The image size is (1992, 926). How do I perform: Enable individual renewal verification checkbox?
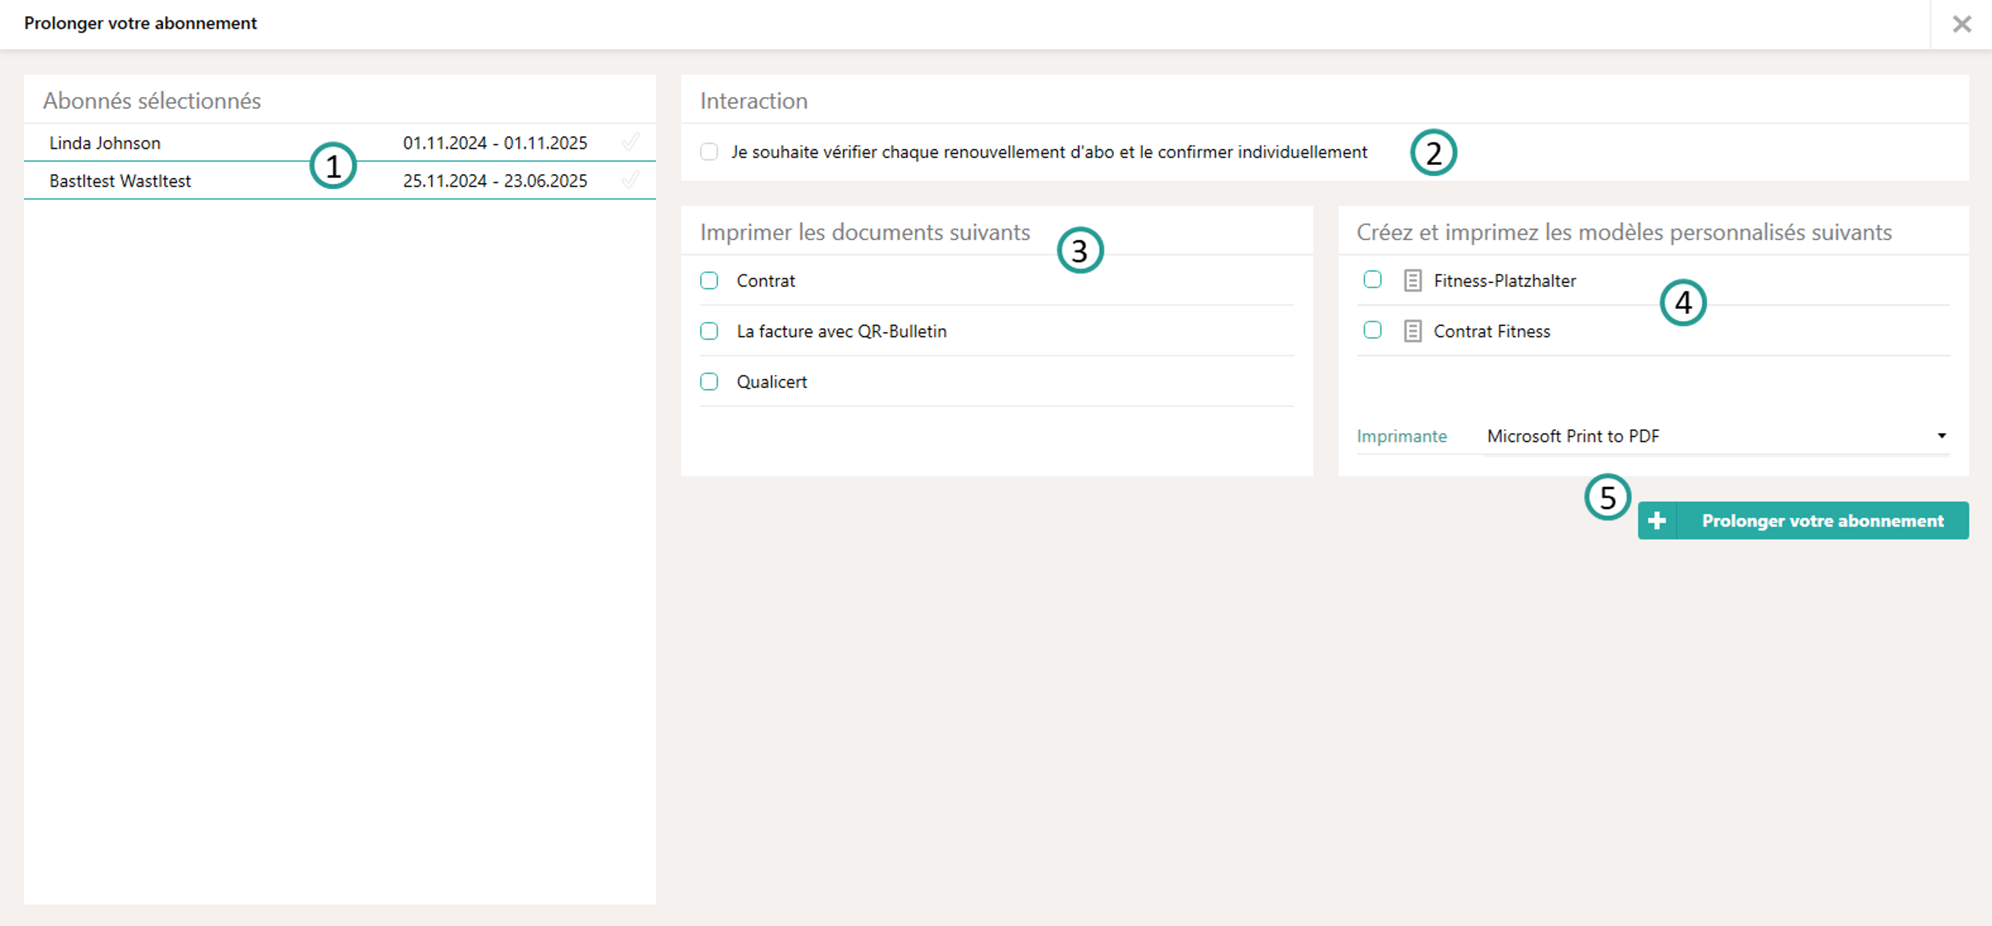tap(708, 152)
